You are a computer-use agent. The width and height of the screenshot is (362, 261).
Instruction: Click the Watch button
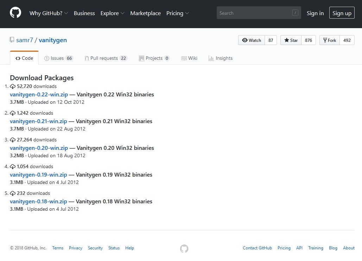252,40
